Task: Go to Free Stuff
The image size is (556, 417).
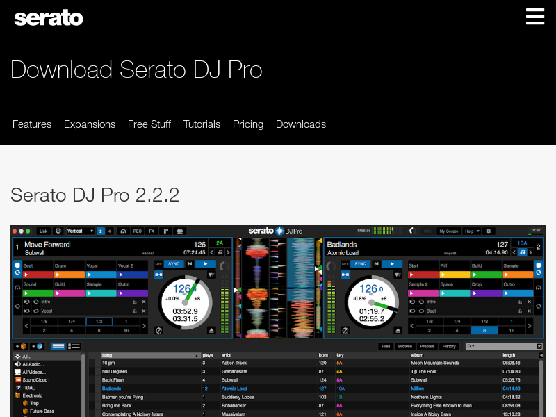Action: point(149,124)
